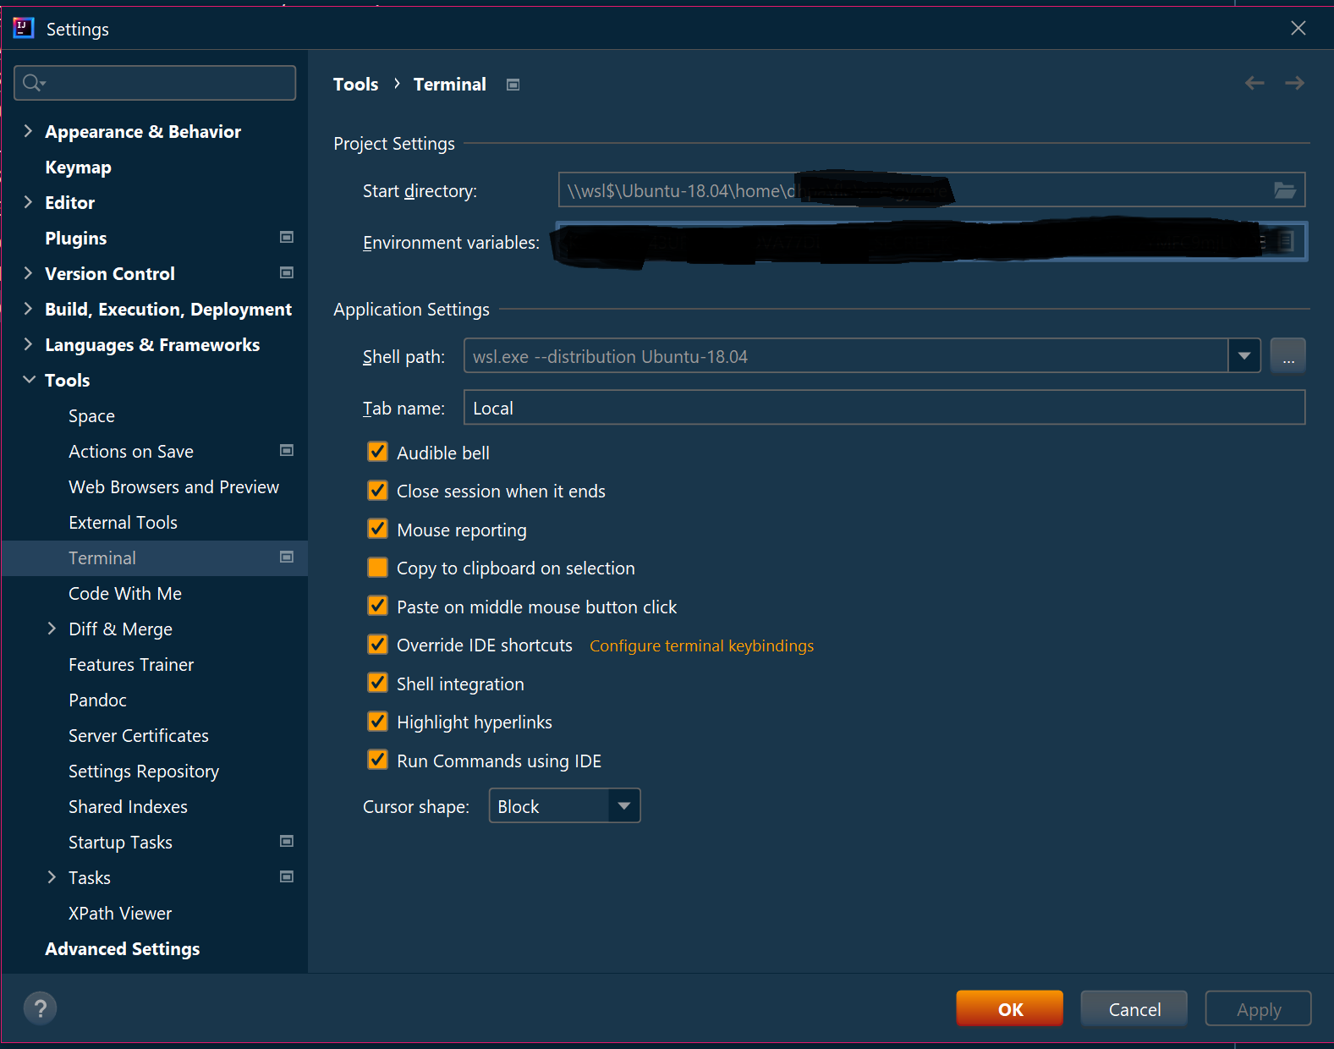
Task: Expand Languages & Frameworks section
Action: 28,344
